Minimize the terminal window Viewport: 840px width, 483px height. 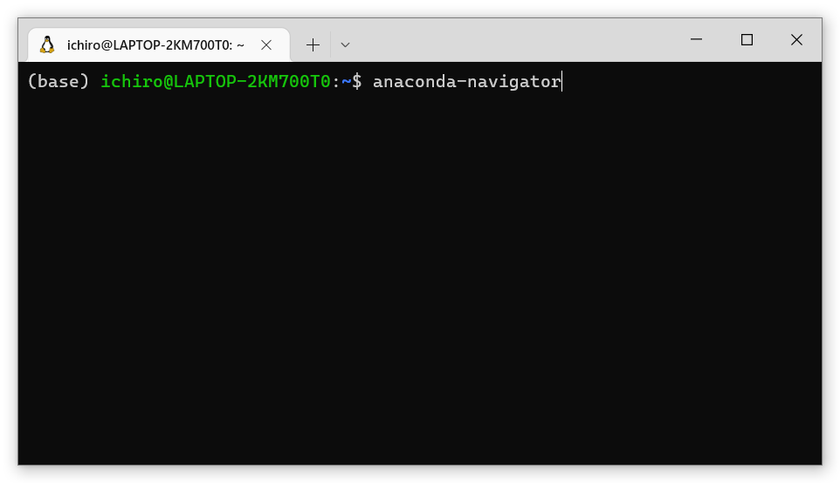(697, 39)
